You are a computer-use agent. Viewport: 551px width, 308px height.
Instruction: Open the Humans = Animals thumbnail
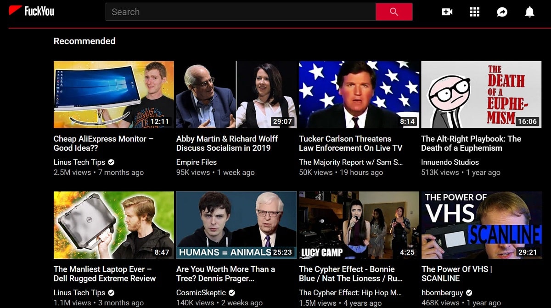pyautogui.click(x=236, y=225)
